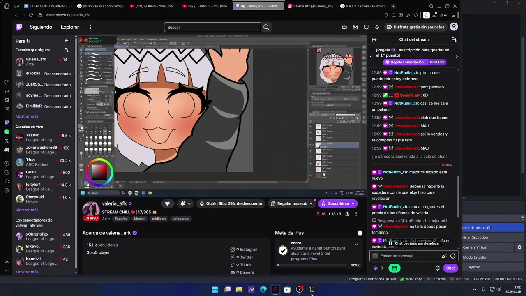Open the whispers speech bubble icon
The height and width of the screenshot is (296, 526).
coord(366,27)
